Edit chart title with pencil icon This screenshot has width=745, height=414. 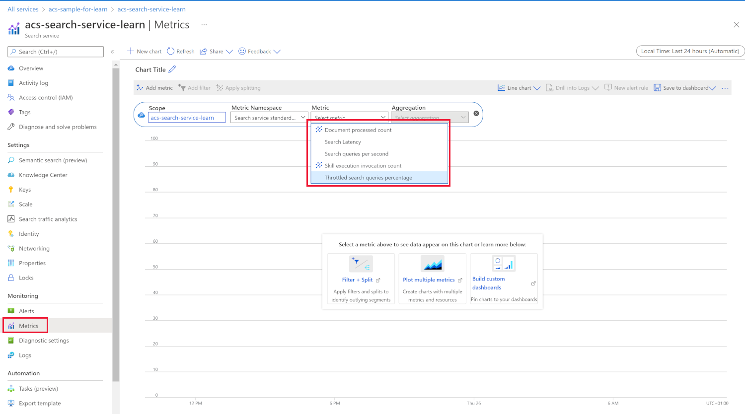[x=172, y=69]
